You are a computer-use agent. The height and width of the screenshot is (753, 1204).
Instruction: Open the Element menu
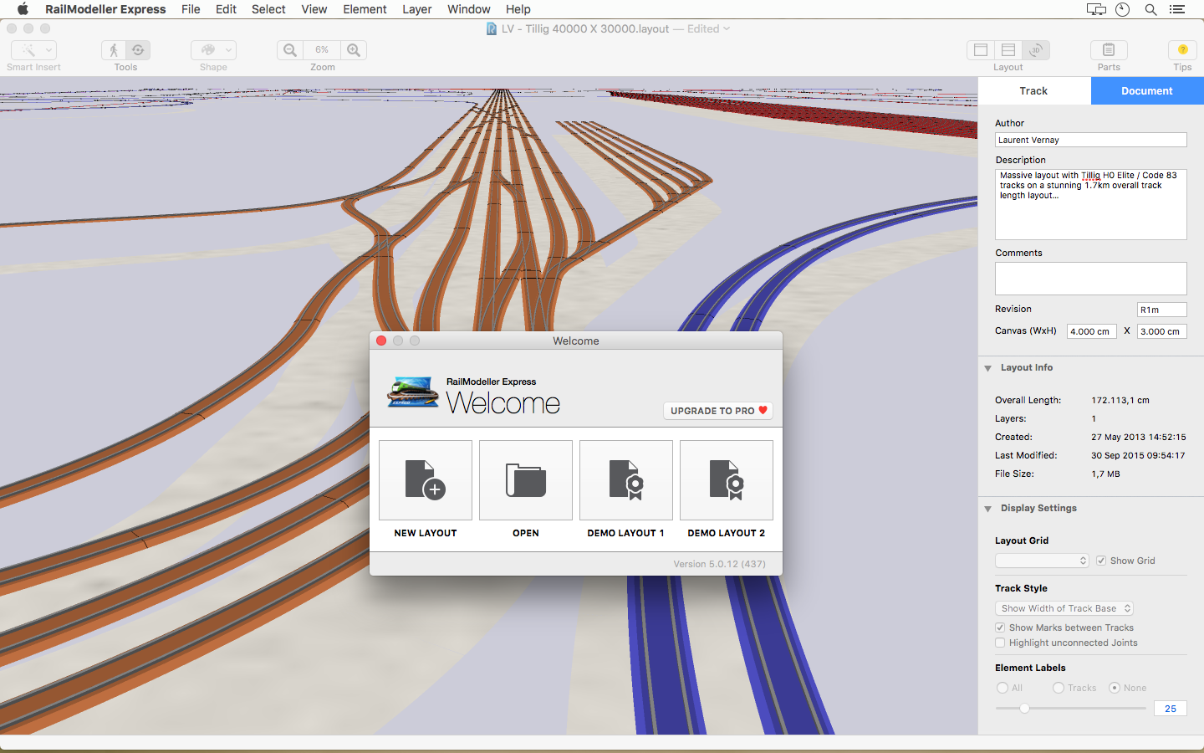365,9
